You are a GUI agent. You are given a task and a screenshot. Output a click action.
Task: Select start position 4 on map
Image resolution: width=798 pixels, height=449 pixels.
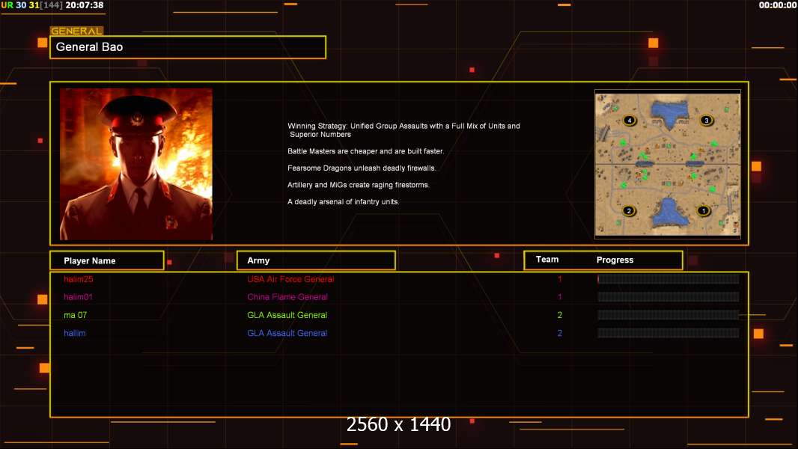click(x=630, y=120)
